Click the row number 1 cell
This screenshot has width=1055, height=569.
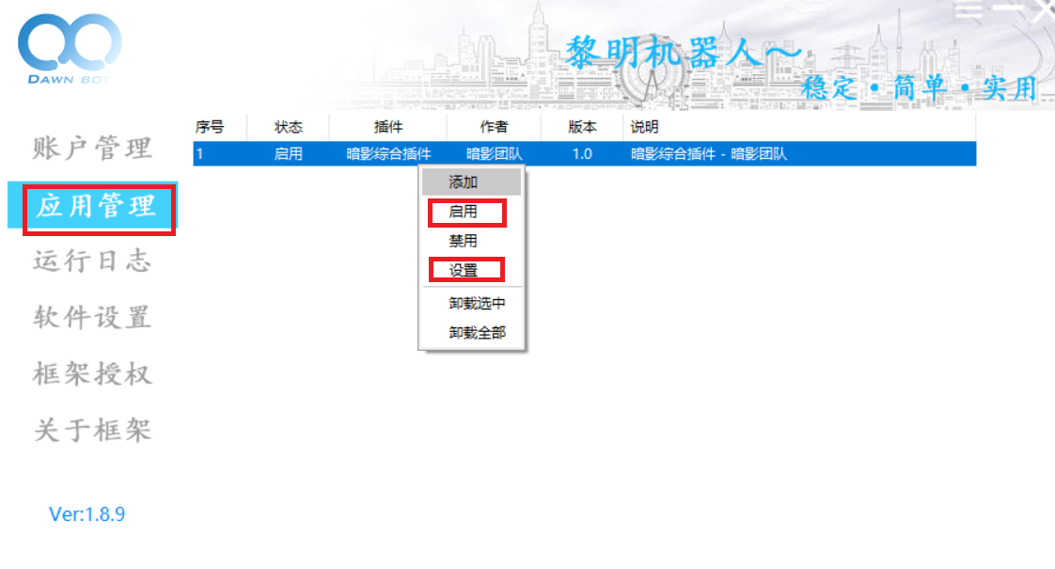(200, 153)
